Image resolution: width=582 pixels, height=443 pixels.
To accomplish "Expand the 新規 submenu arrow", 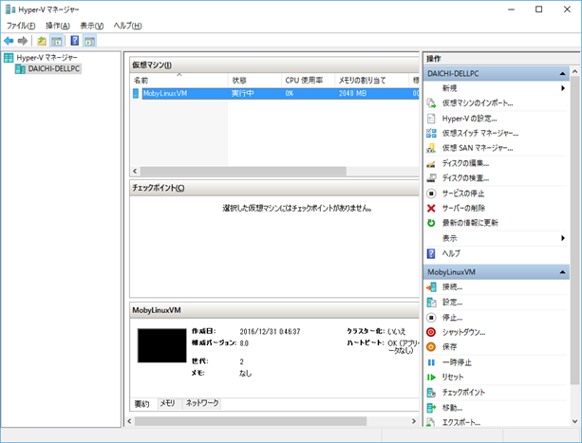I will tap(563, 88).
